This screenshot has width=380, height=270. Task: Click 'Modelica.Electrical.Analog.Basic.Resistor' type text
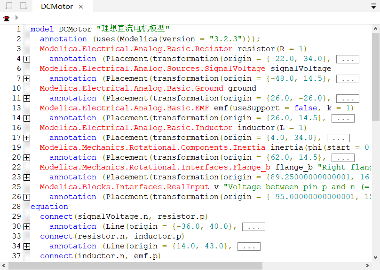[x=136, y=49]
